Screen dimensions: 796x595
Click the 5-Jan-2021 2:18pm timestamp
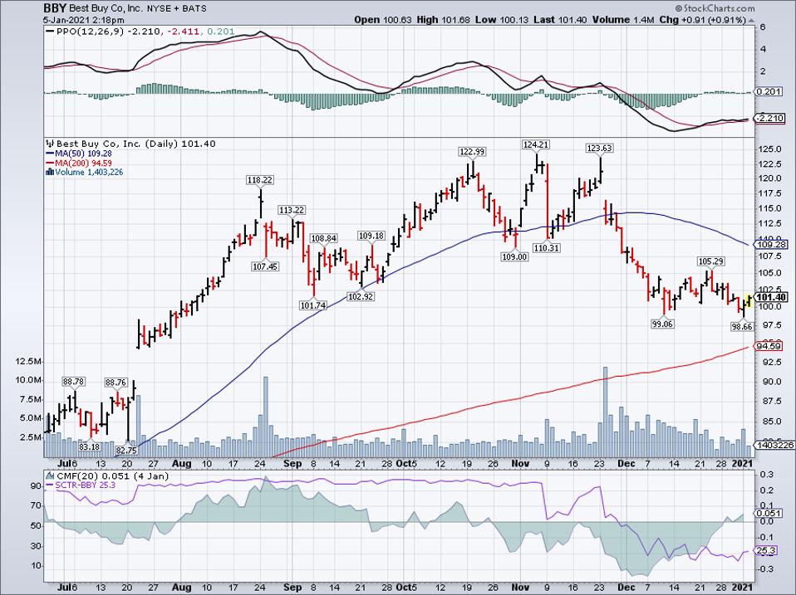click(x=84, y=20)
